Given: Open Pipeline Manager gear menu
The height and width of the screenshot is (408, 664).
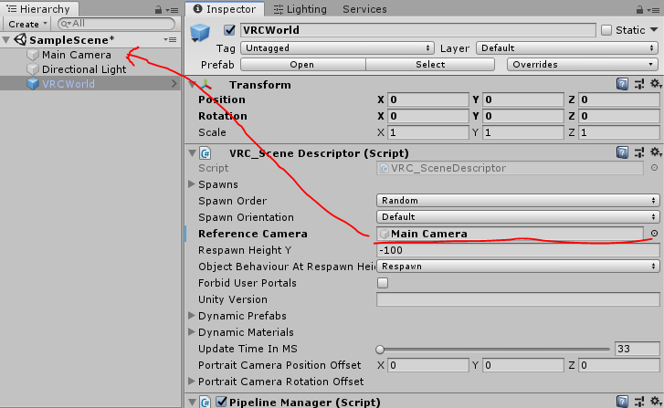Looking at the screenshot, I should 656,402.
